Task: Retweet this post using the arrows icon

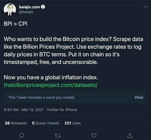Action: pos(58,135)
